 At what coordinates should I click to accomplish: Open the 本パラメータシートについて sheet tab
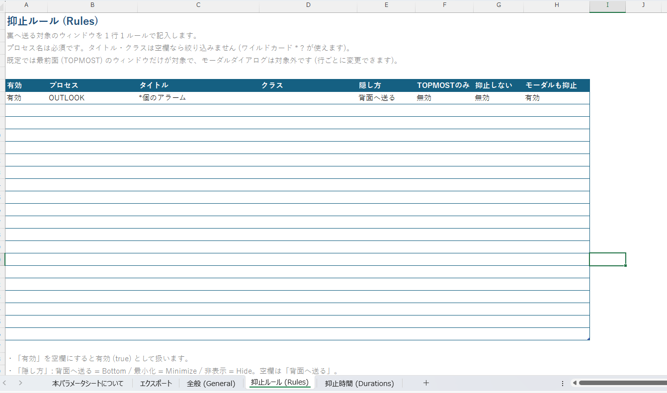pos(88,383)
